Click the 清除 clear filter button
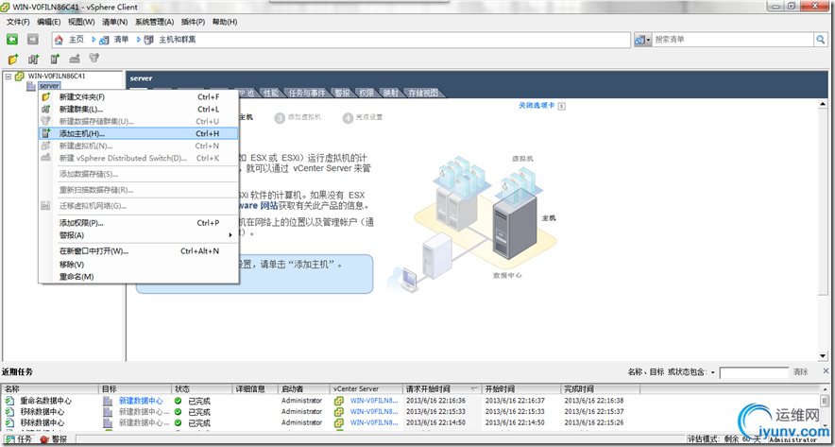 tap(800, 372)
